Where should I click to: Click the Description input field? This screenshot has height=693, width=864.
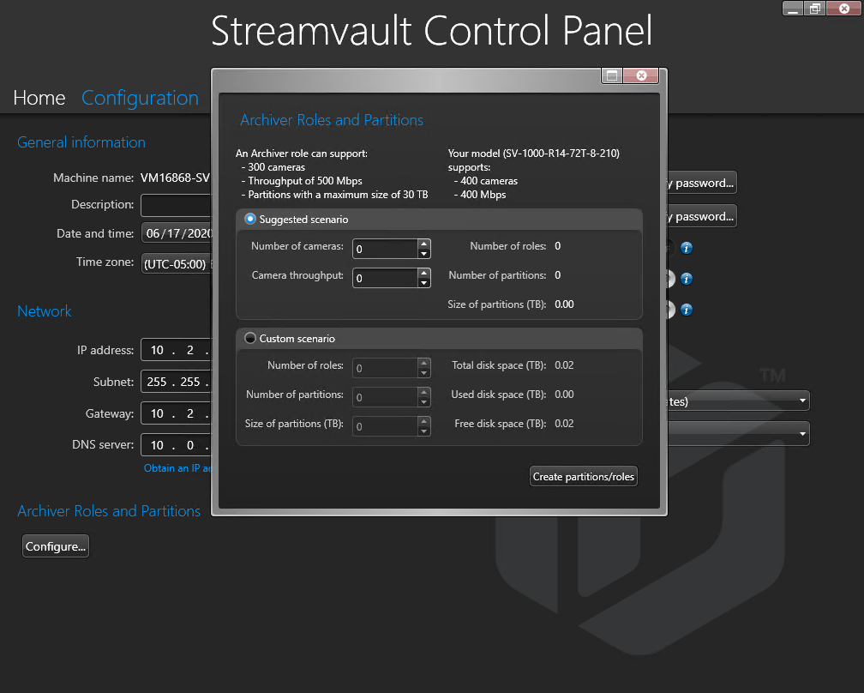(176, 205)
